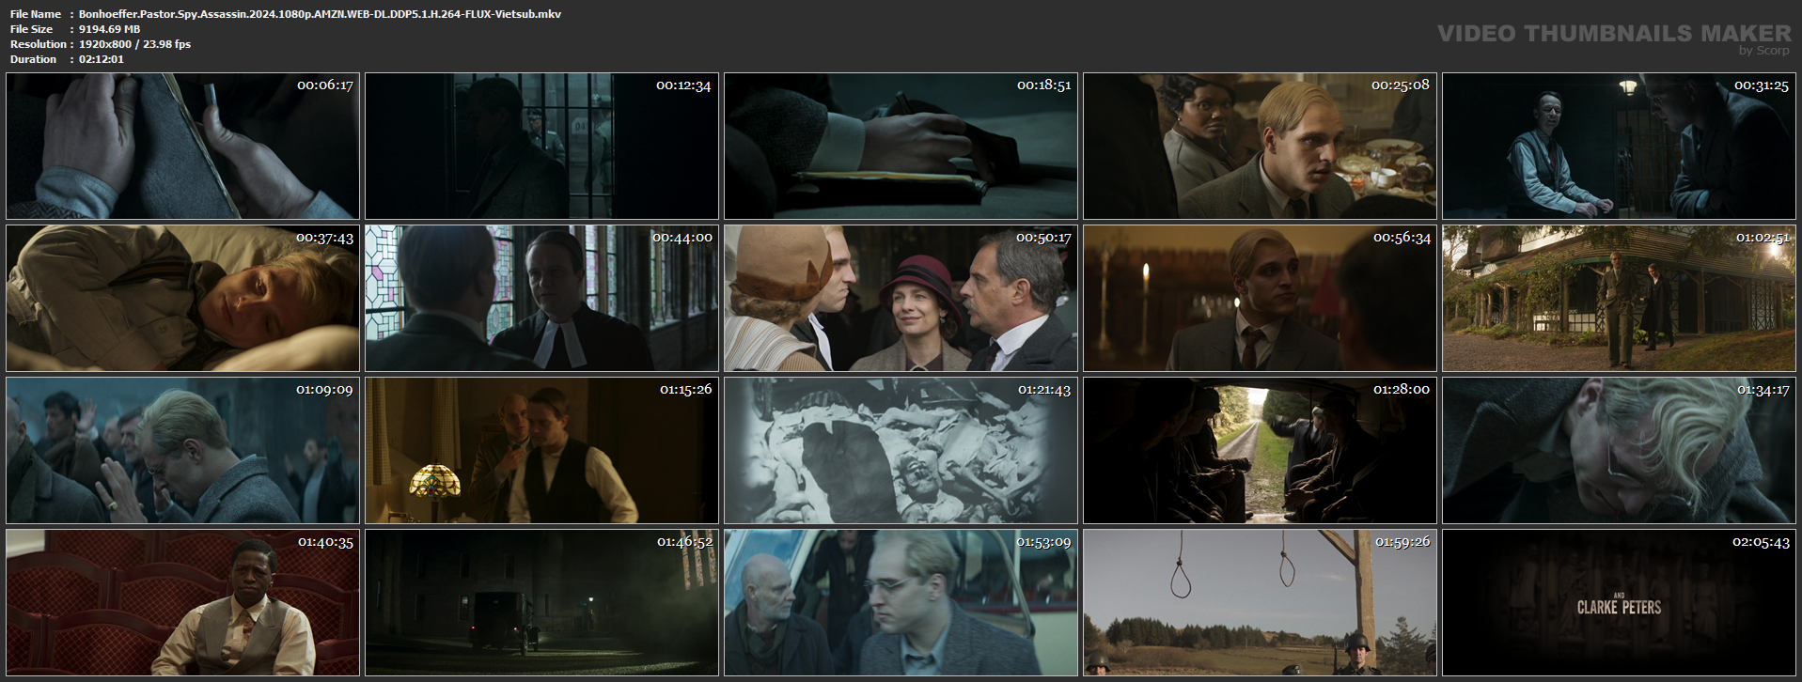Screen dimensions: 1802x682
Task: Open the thumbnail stamped 01:40:35
Action: point(183,603)
